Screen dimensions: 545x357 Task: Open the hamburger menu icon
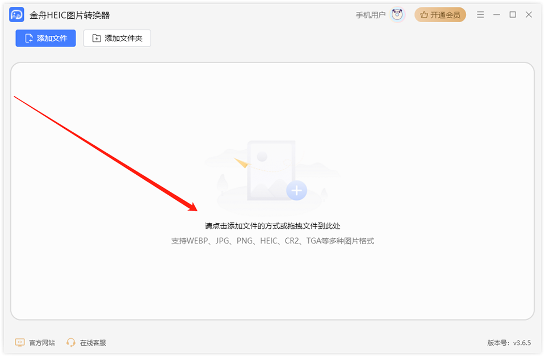point(480,15)
